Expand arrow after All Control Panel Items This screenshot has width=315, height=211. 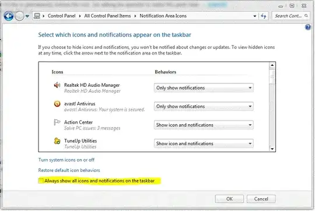135,16
